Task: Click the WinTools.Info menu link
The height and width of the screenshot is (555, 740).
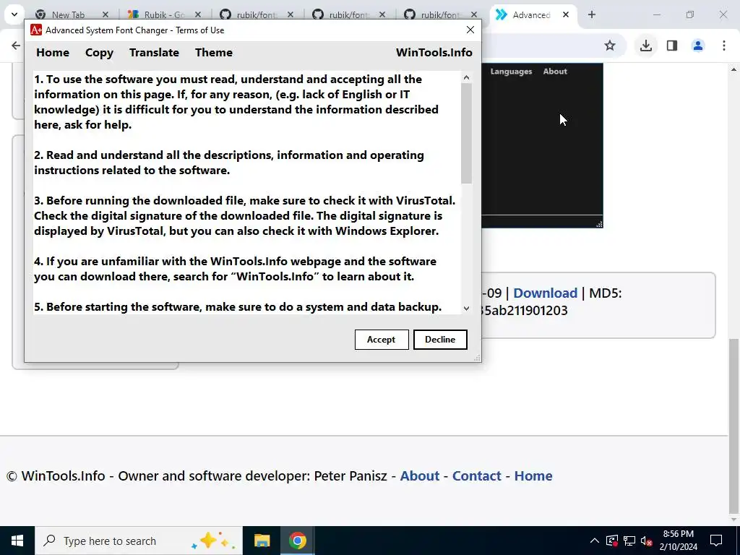Action: pyautogui.click(x=434, y=52)
